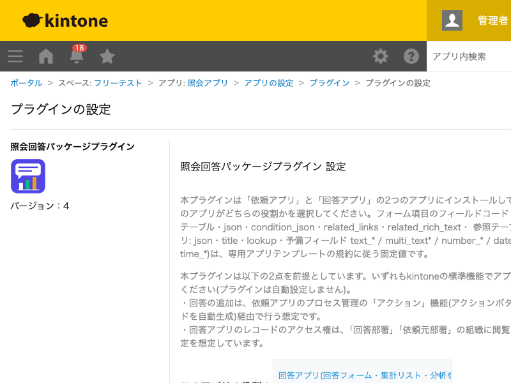Click the 照会回答パッケージプラグイン plugin icon
The image size is (511, 383).
point(28,176)
